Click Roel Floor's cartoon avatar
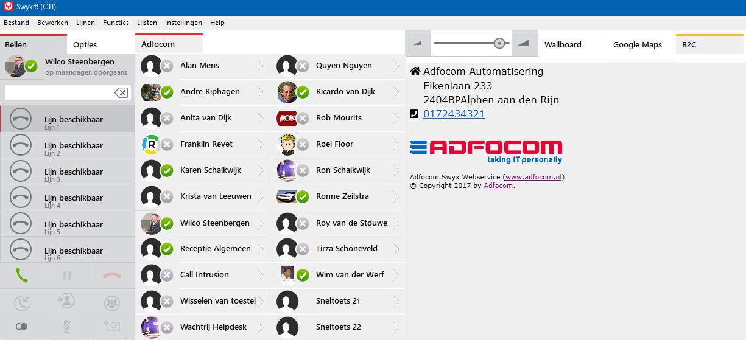This screenshot has height=340, width=746. [287, 144]
